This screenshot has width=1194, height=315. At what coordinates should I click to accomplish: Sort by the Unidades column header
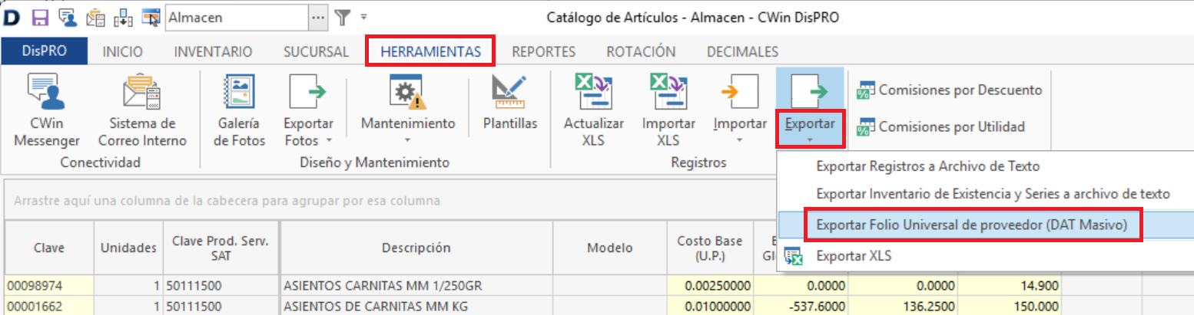[x=128, y=248]
